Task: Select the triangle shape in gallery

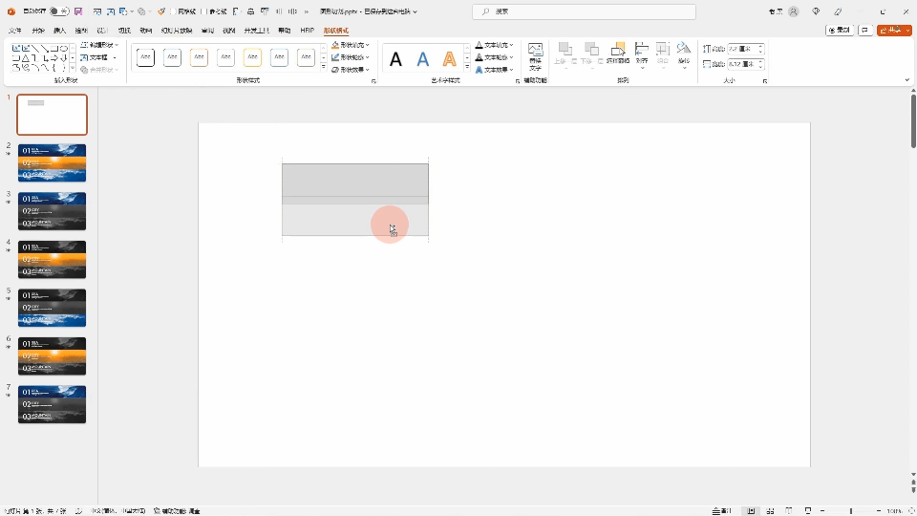Action: pos(25,58)
